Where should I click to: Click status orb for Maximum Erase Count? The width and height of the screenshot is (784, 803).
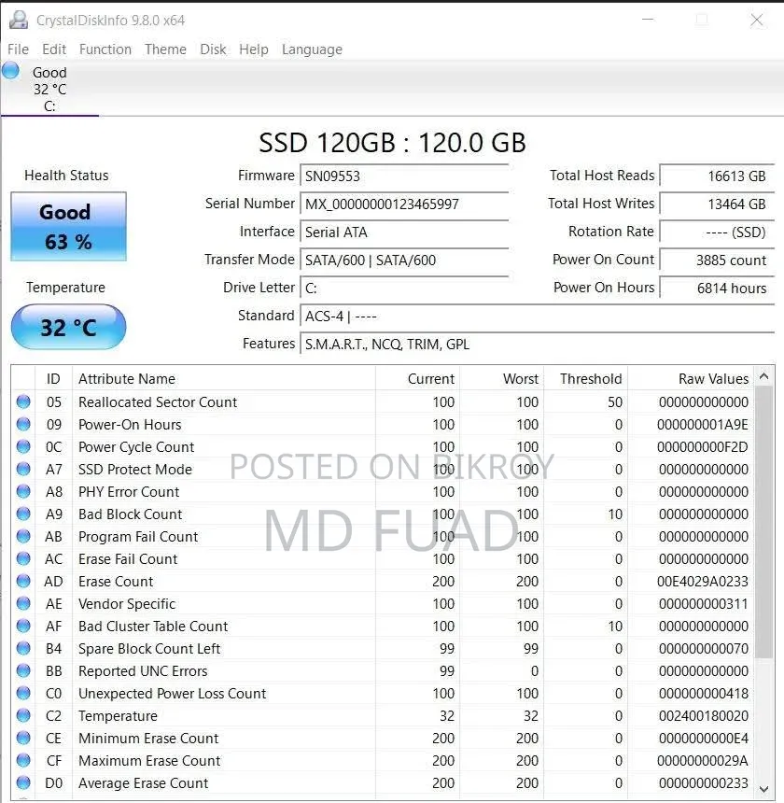[23, 760]
